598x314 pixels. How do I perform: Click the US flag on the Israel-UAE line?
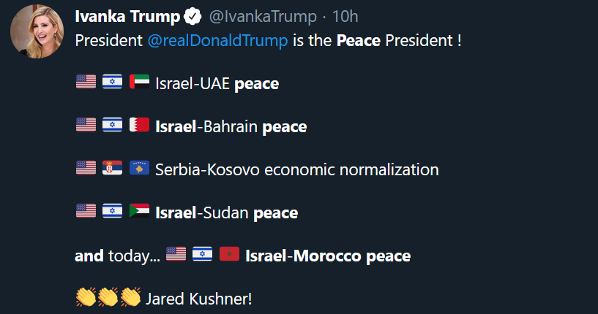click(x=86, y=83)
